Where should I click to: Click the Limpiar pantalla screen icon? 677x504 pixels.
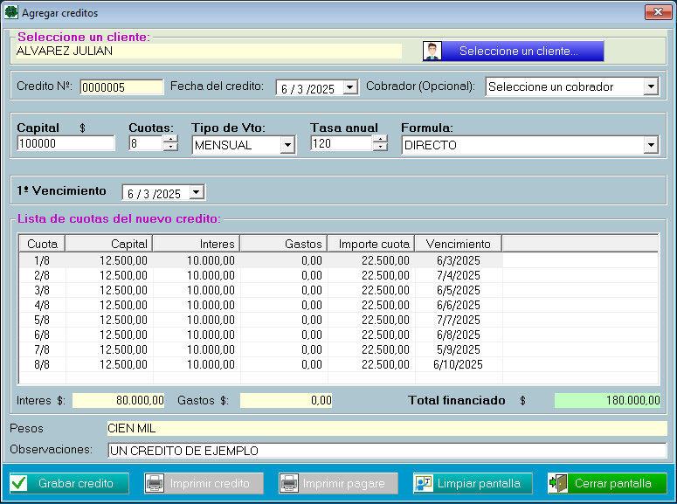point(424,483)
